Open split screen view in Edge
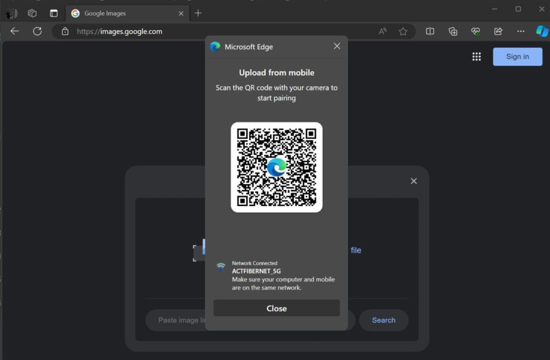Viewport: 550px width, 360px height. (x=430, y=31)
